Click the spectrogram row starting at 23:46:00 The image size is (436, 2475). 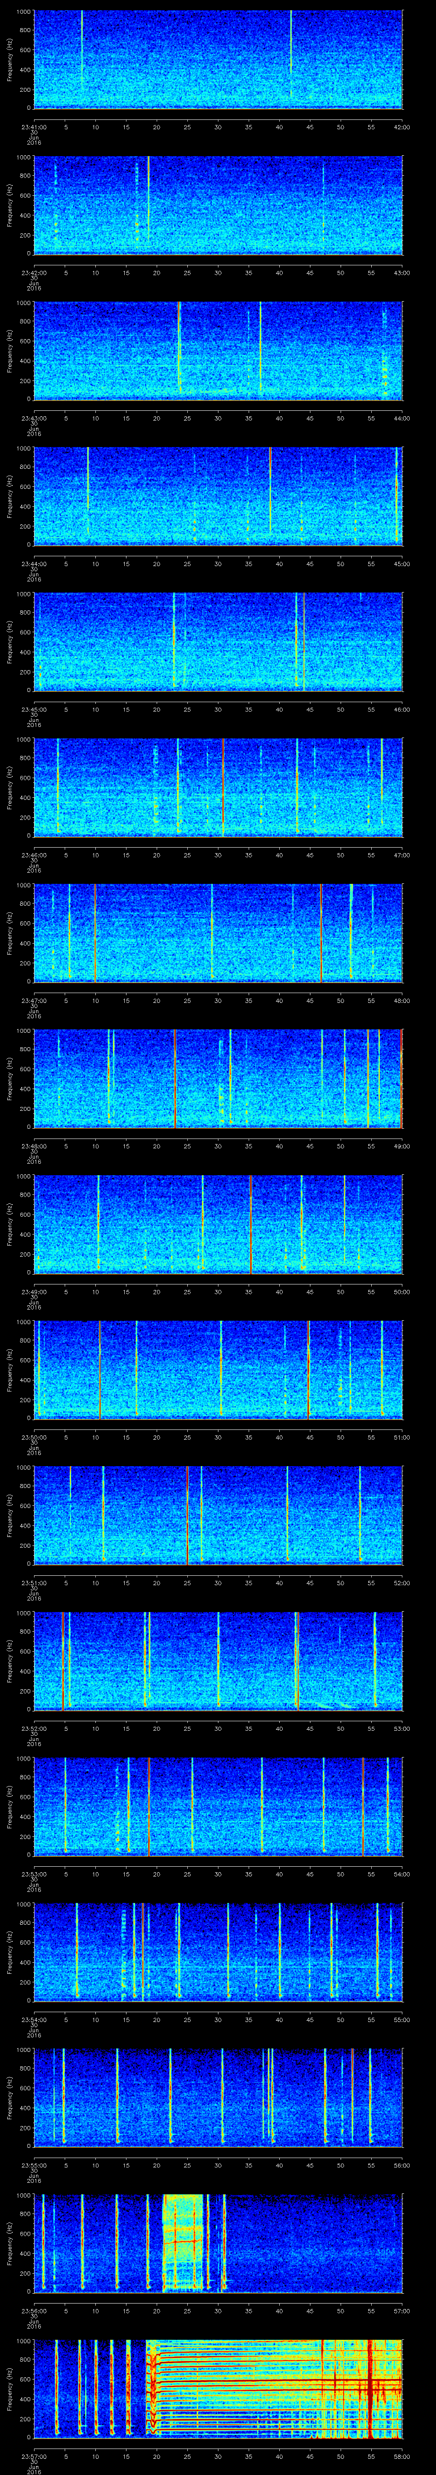click(x=218, y=787)
